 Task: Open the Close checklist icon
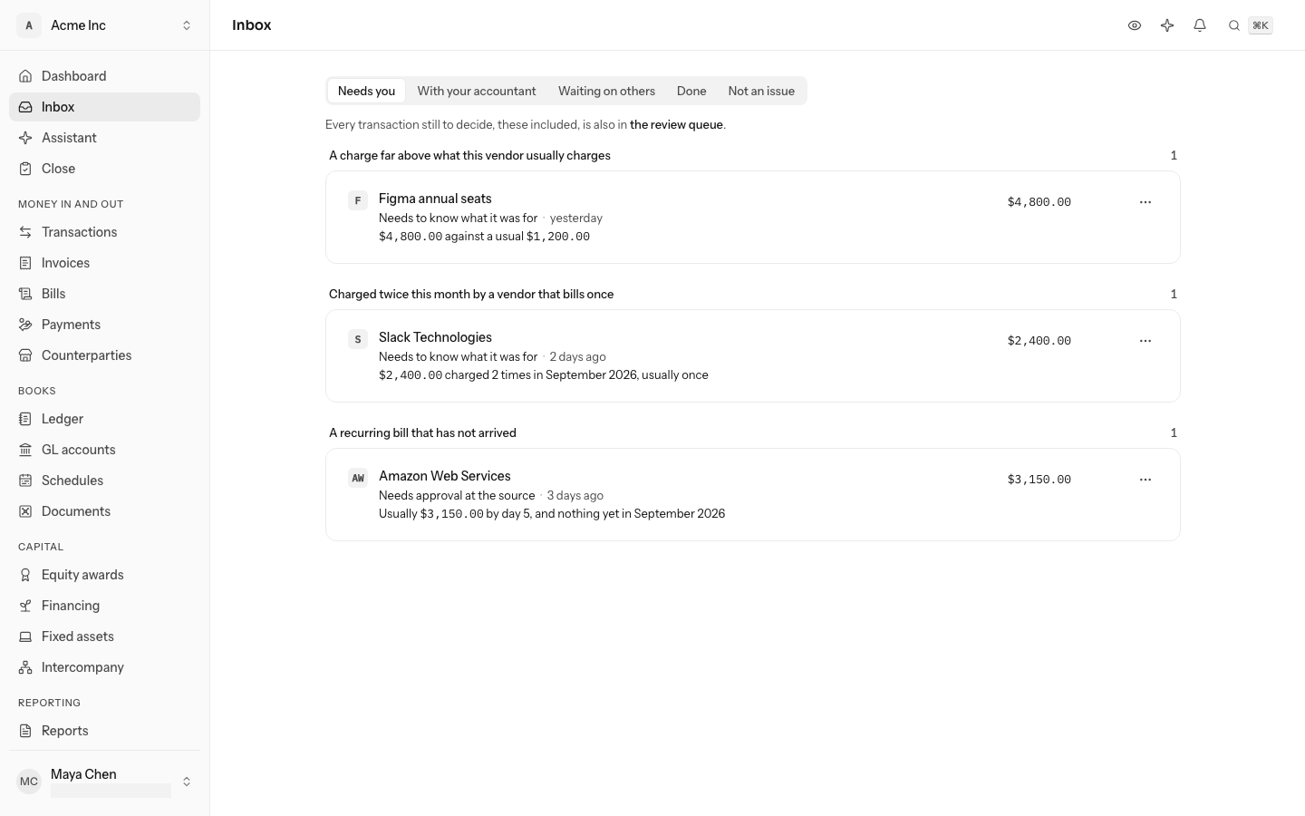point(25,169)
